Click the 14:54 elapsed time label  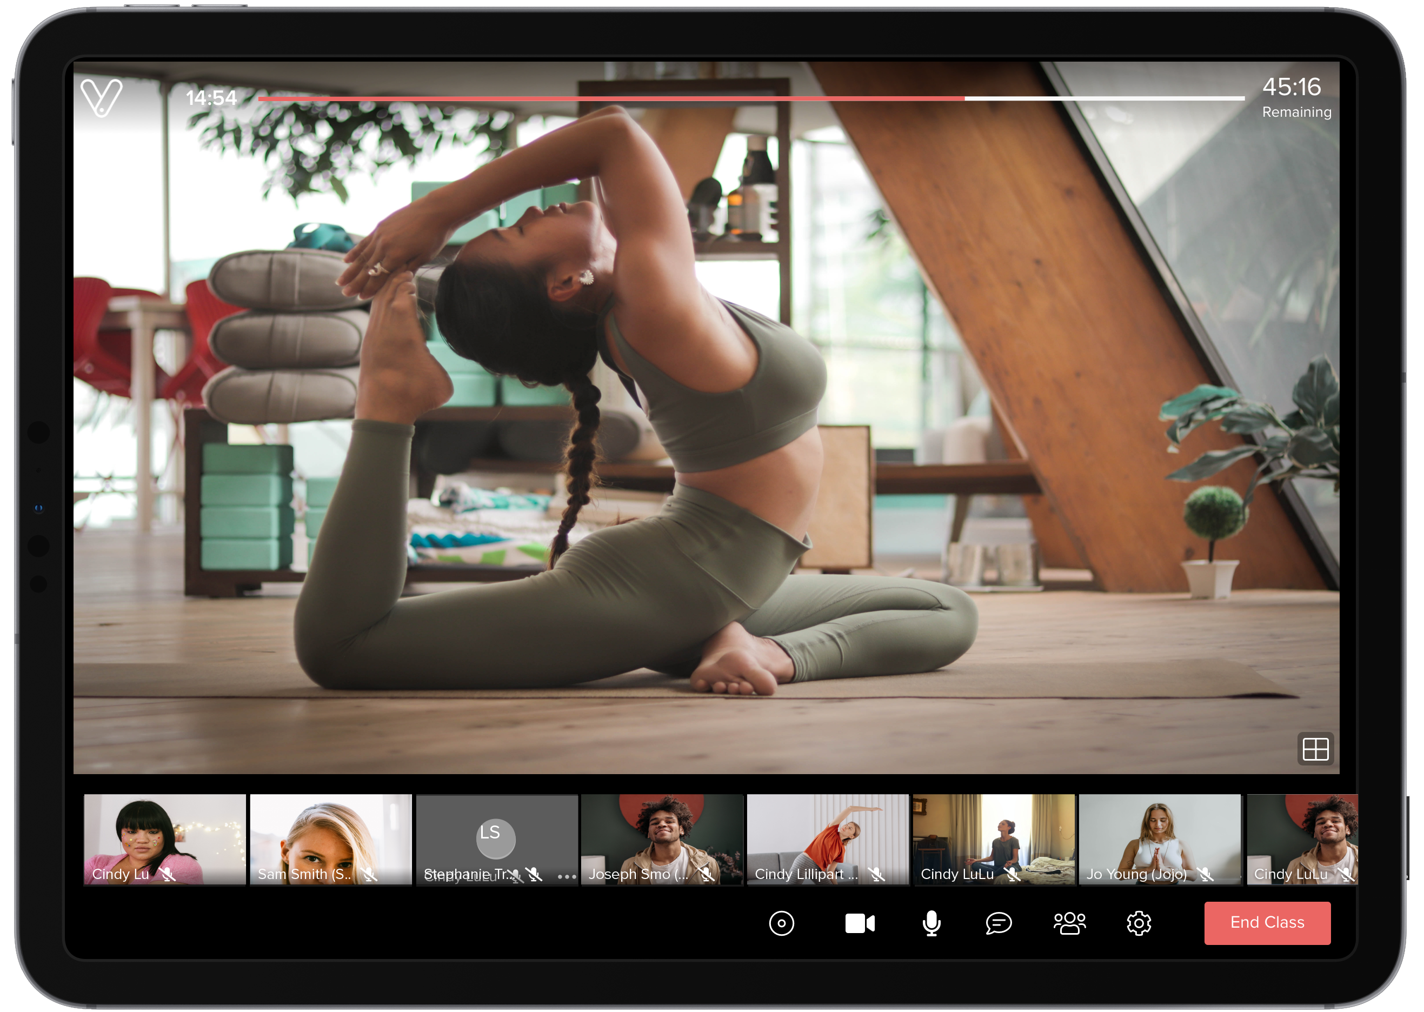coord(211,98)
